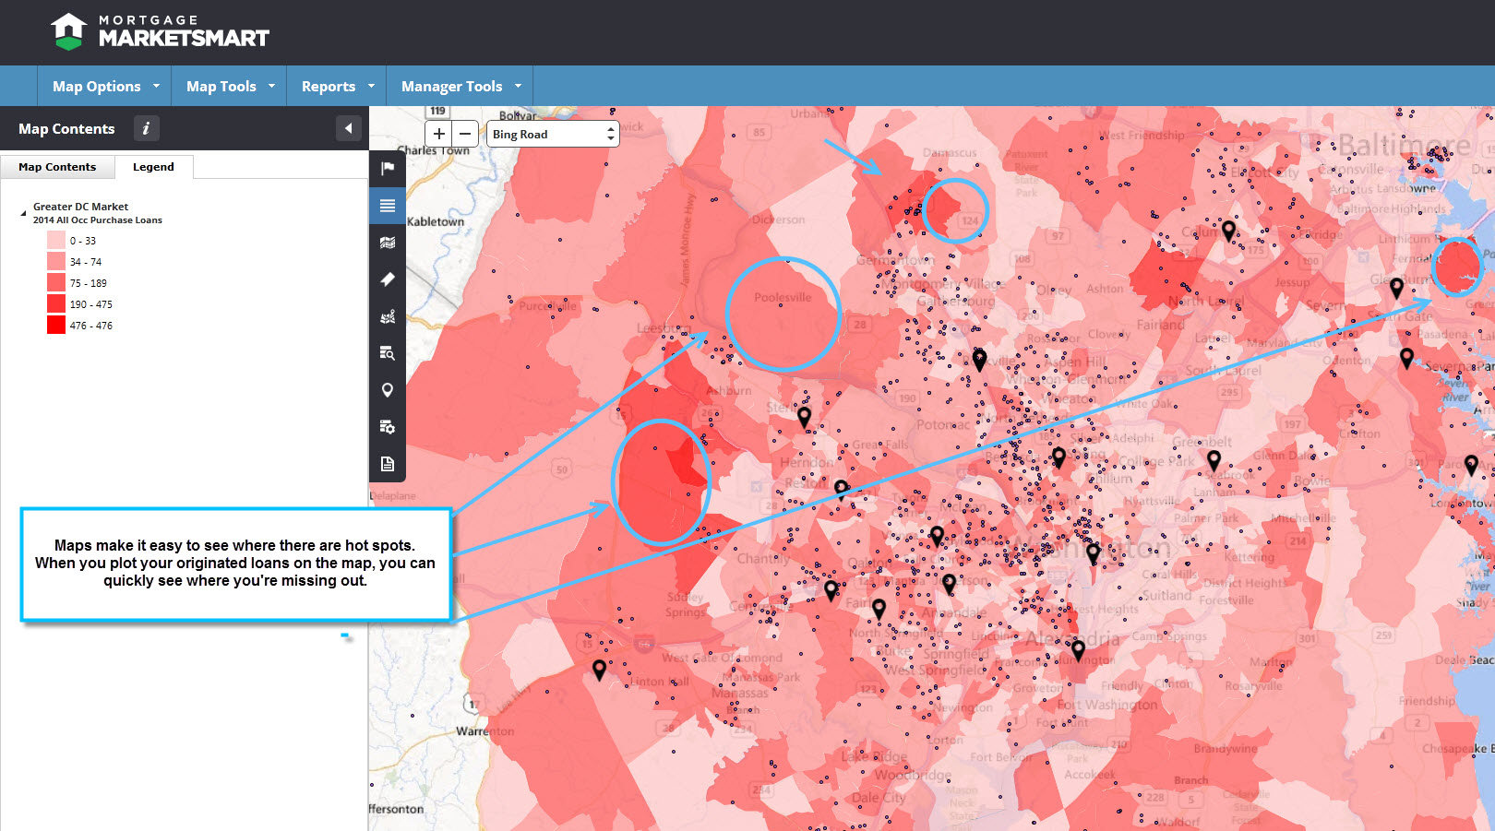Click the 476 - 476 red legend swatch
The image size is (1495, 831).
(56, 325)
